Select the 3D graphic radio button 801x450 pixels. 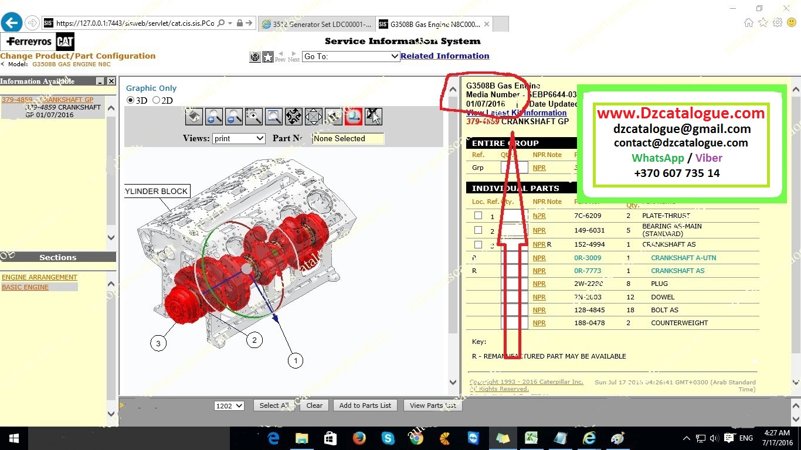[x=130, y=100]
